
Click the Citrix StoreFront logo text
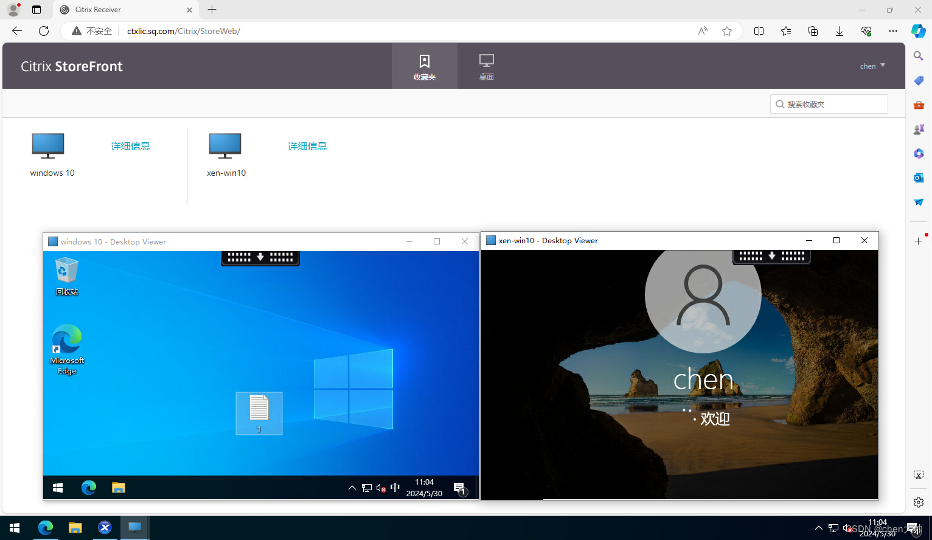[x=72, y=66]
